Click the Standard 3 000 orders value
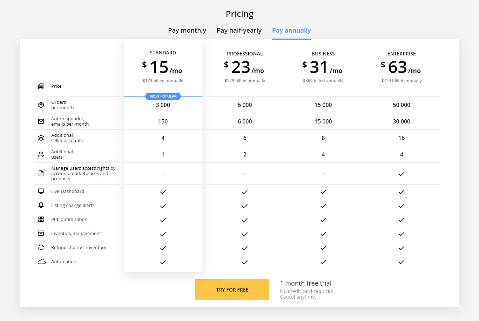Screen dimensions: 479x321 coord(163,105)
